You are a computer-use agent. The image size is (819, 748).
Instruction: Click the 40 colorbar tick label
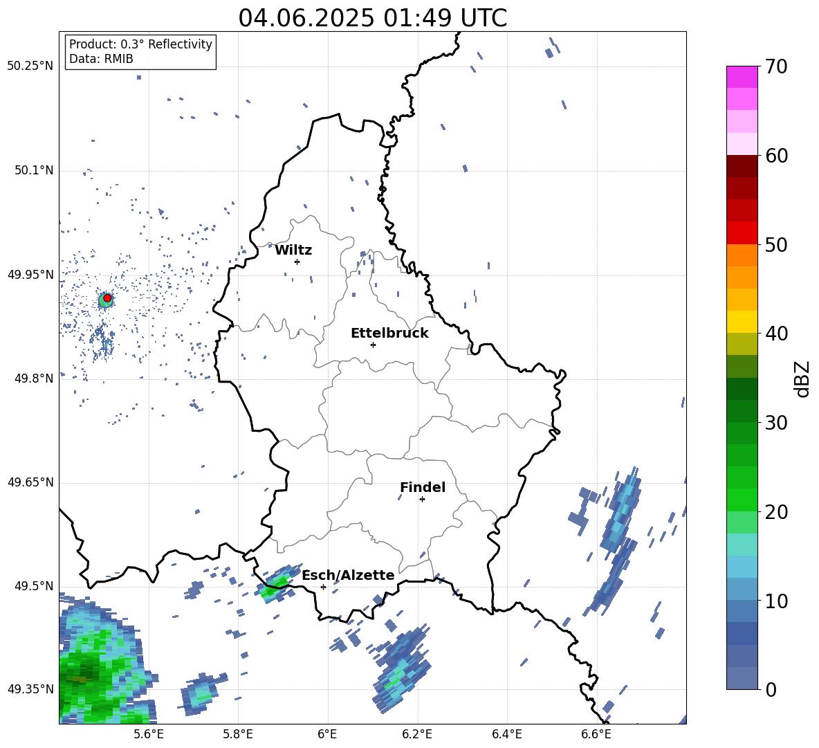click(x=776, y=334)
